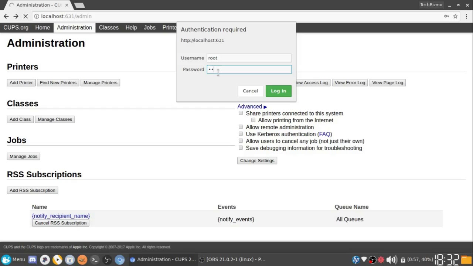Enable Share printers connected to this system
Image resolution: width=473 pixels, height=266 pixels.
pyautogui.click(x=241, y=113)
